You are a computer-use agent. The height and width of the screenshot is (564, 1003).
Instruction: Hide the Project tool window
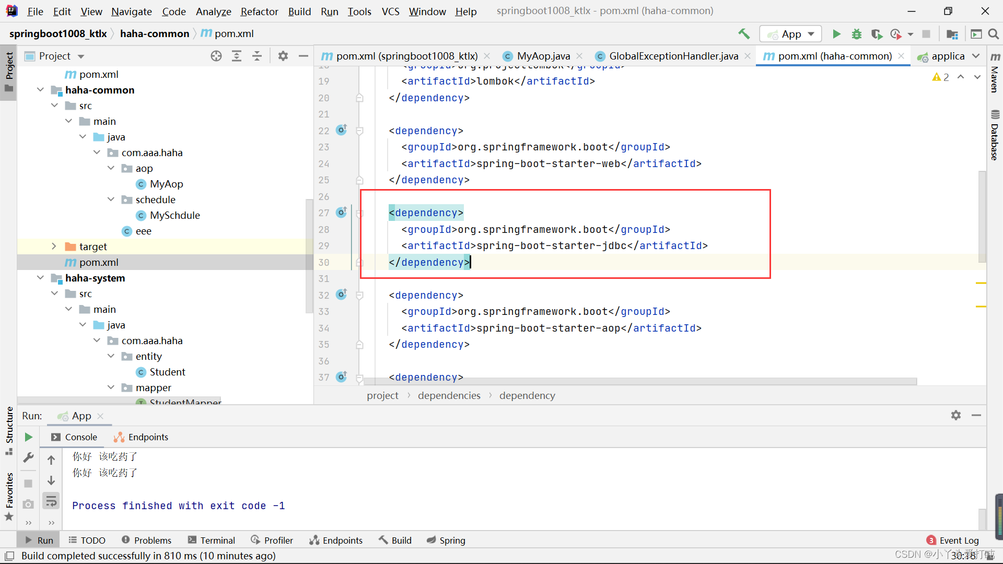[x=304, y=56]
